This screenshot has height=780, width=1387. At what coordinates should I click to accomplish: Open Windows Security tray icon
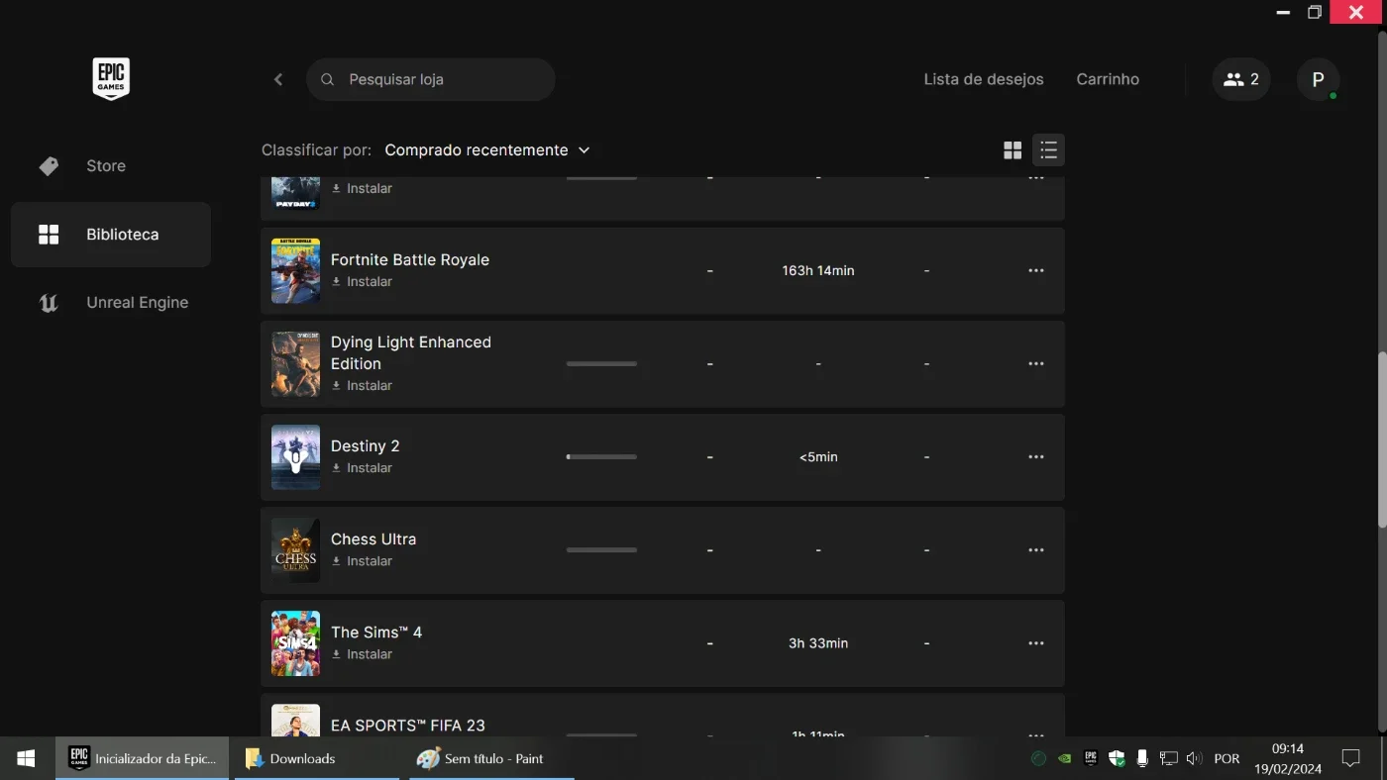(1117, 759)
